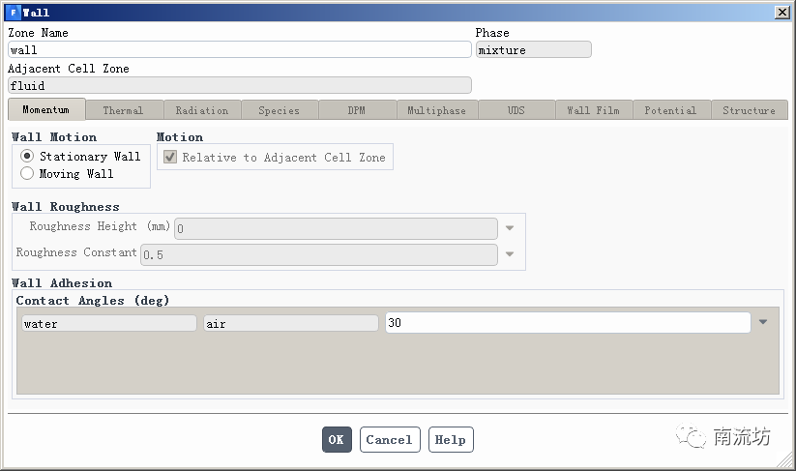796x471 pixels.
Task: Select the Moving Wall radio button
Action: 27,173
